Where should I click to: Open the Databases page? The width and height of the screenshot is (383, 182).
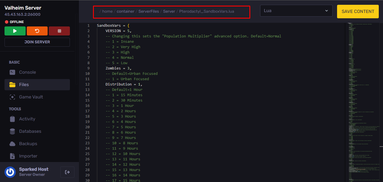point(37,131)
